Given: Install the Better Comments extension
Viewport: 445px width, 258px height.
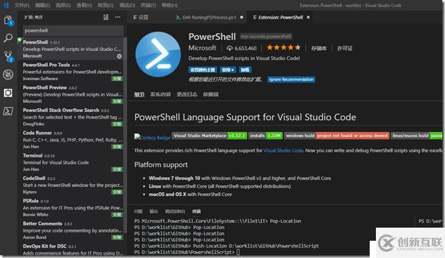Looking at the screenshot, I should coord(117,237).
